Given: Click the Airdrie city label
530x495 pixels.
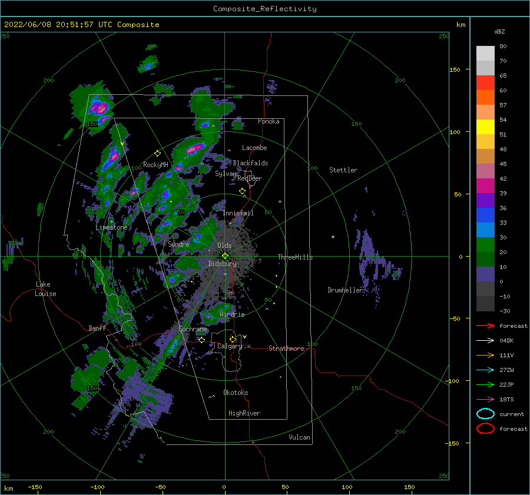Looking at the screenshot, I should click(232, 314).
